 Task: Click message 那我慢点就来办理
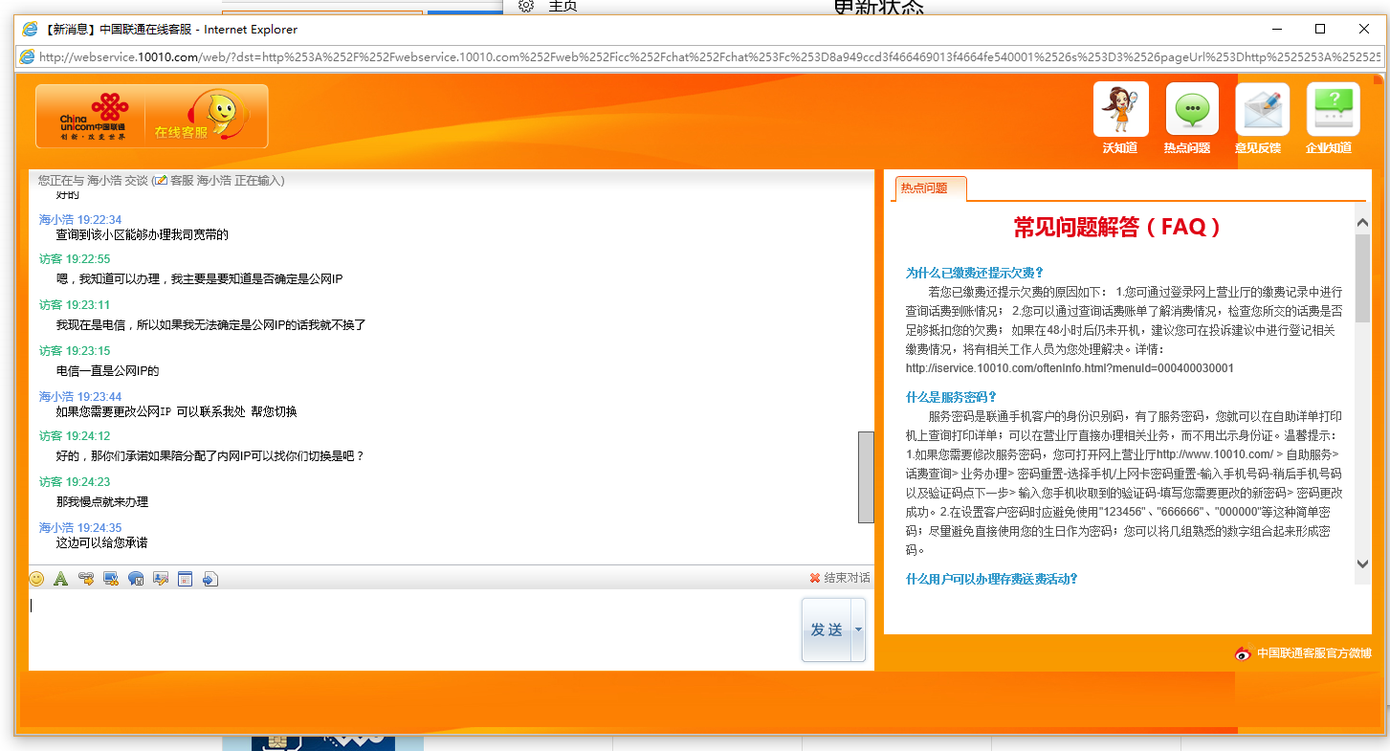coord(101,502)
